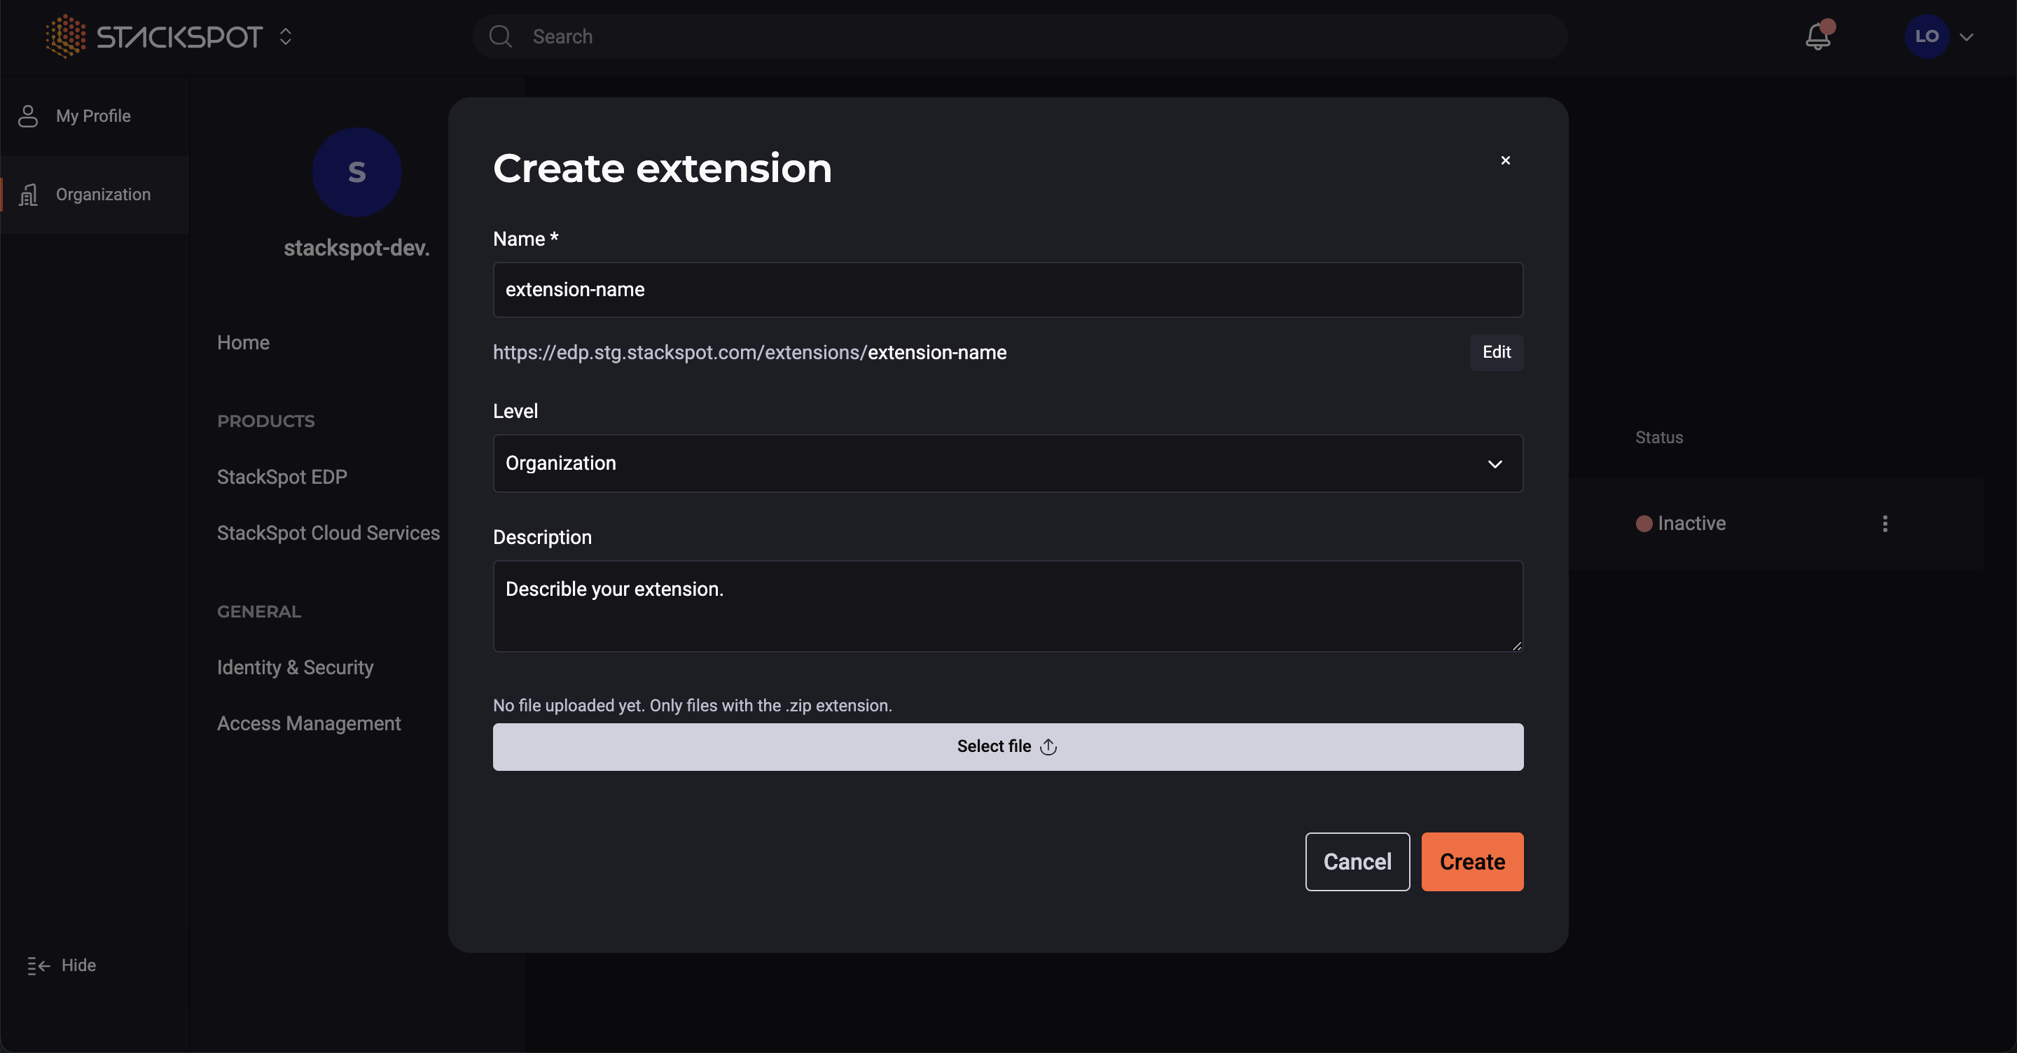Click the upload icon on Select file
The height and width of the screenshot is (1053, 2017).
1048,747
